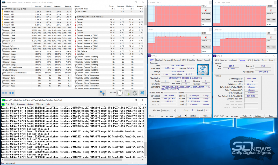Open Graphics tab in right CPU-Z window

point(257,60)
